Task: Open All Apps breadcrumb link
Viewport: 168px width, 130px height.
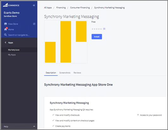Action: click(x=48, y=8)
